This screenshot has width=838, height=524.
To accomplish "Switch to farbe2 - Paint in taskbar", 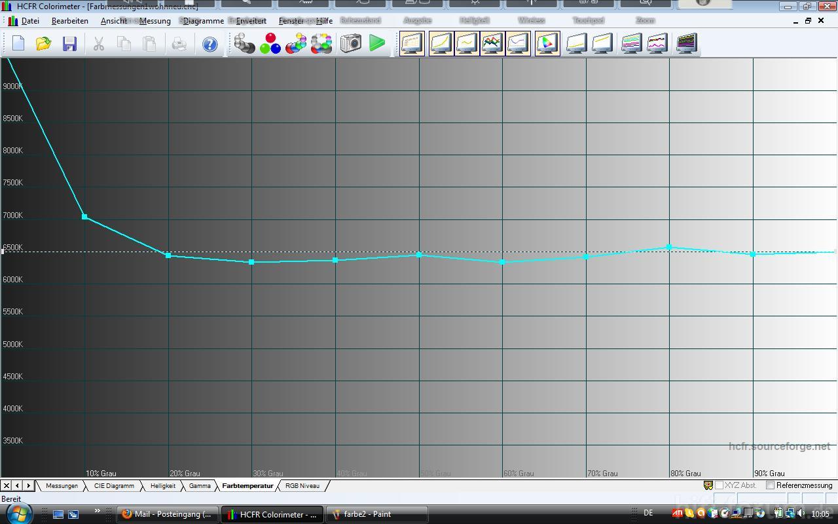I will pos(376,514).
